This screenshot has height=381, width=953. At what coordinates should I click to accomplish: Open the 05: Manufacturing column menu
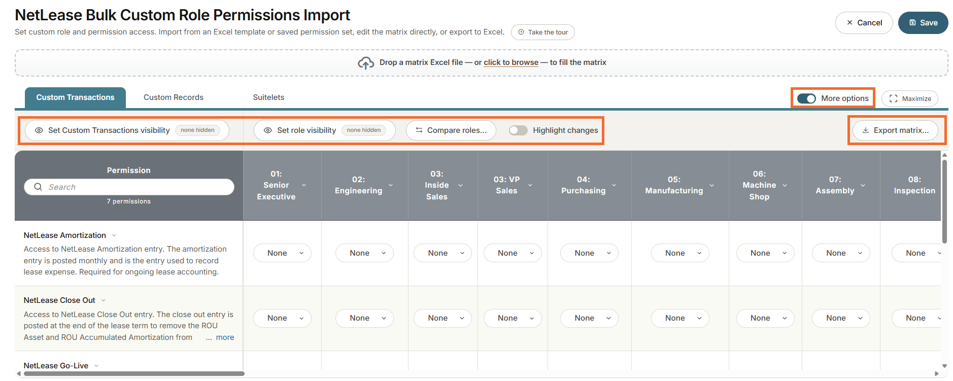coord(711,185)
